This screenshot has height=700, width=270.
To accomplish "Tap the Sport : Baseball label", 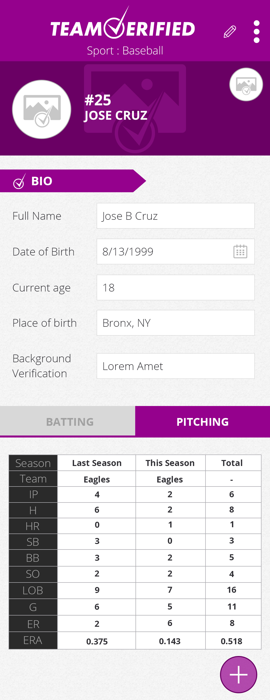I will click(x=125, y=50).
